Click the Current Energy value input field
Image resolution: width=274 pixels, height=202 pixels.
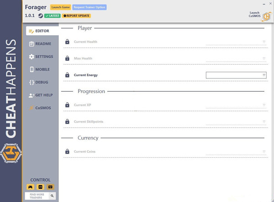[236, 75]
